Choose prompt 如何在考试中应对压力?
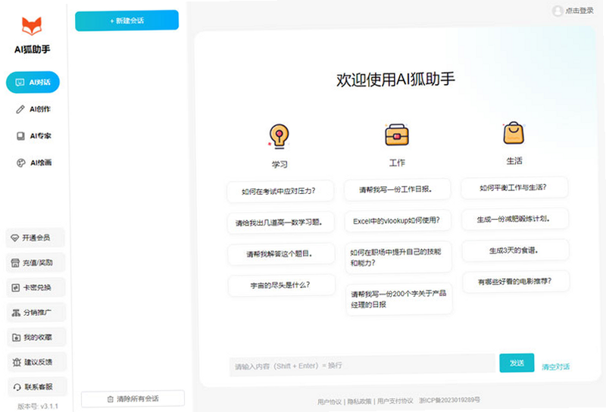 pos(280,192)
